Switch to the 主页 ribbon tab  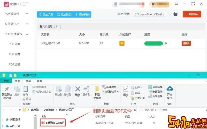point(17,81)
